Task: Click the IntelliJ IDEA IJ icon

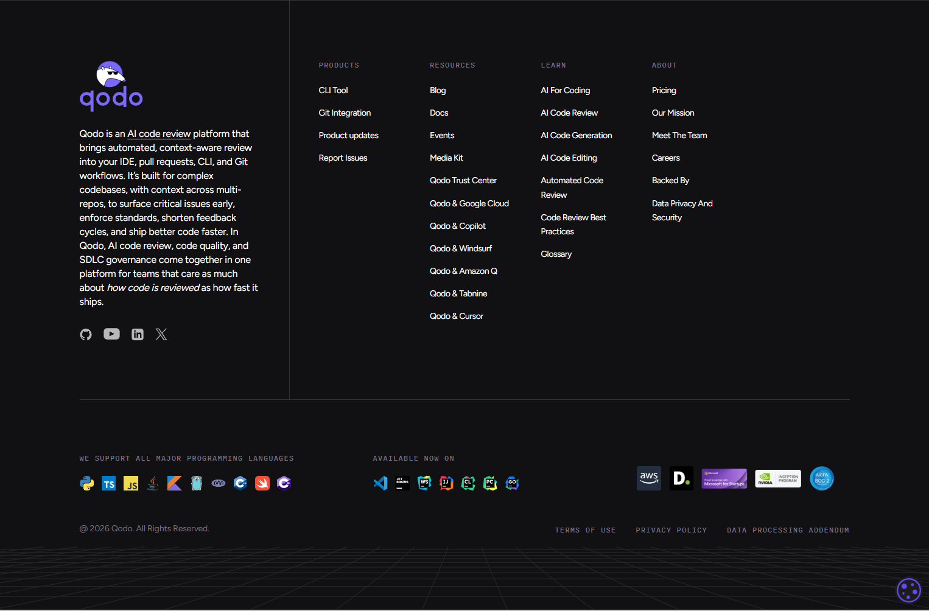Action: tap(446, 483)
